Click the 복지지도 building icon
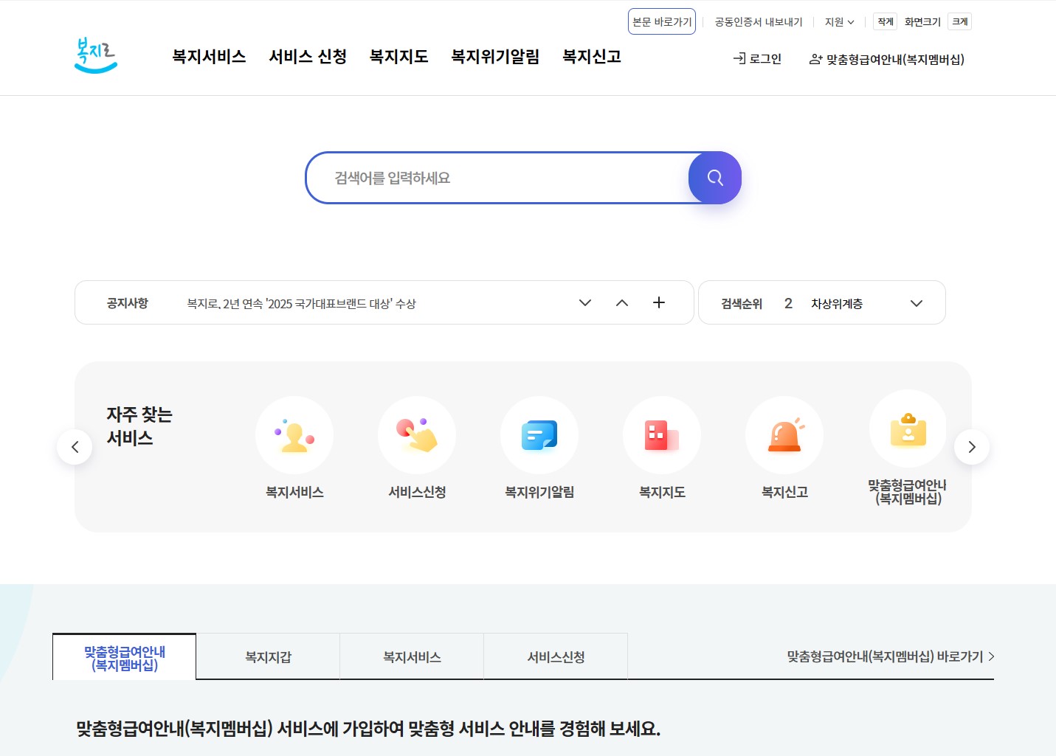This screenshot has width=1056, height=756. 661,435
